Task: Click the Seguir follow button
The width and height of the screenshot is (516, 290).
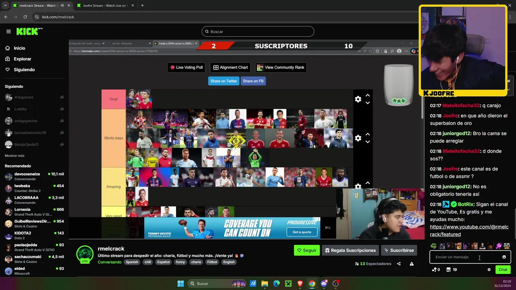Action: tap(307, 250)
